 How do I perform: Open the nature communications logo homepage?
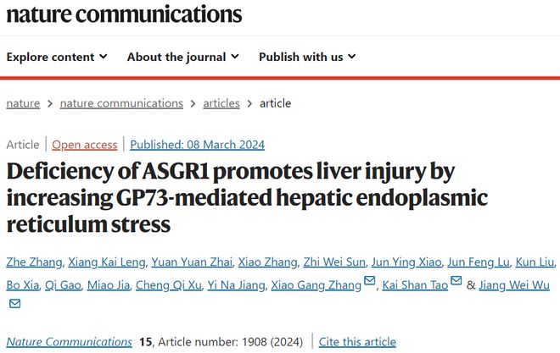(124, 14)
